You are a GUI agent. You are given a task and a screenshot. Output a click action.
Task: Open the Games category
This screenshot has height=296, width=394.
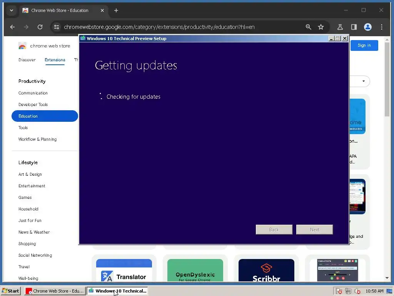click(x=25, y=197)
